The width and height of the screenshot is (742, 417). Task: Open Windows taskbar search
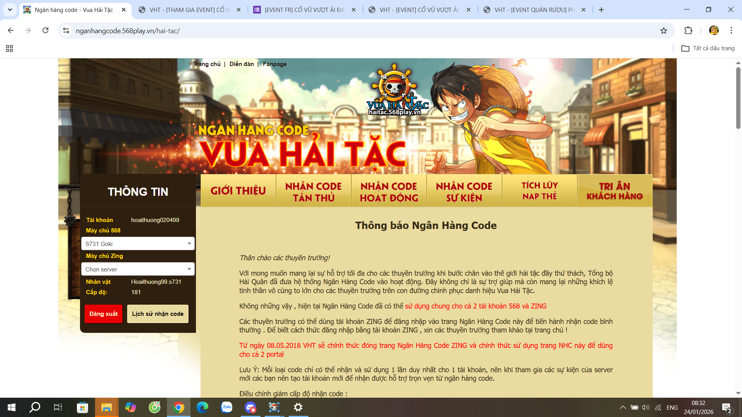pyautogui.click(x=35, y=407)
